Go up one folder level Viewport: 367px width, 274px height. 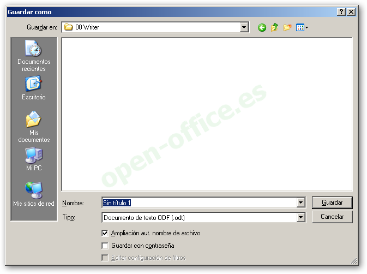pyautogui.click(x=274, y=28)
